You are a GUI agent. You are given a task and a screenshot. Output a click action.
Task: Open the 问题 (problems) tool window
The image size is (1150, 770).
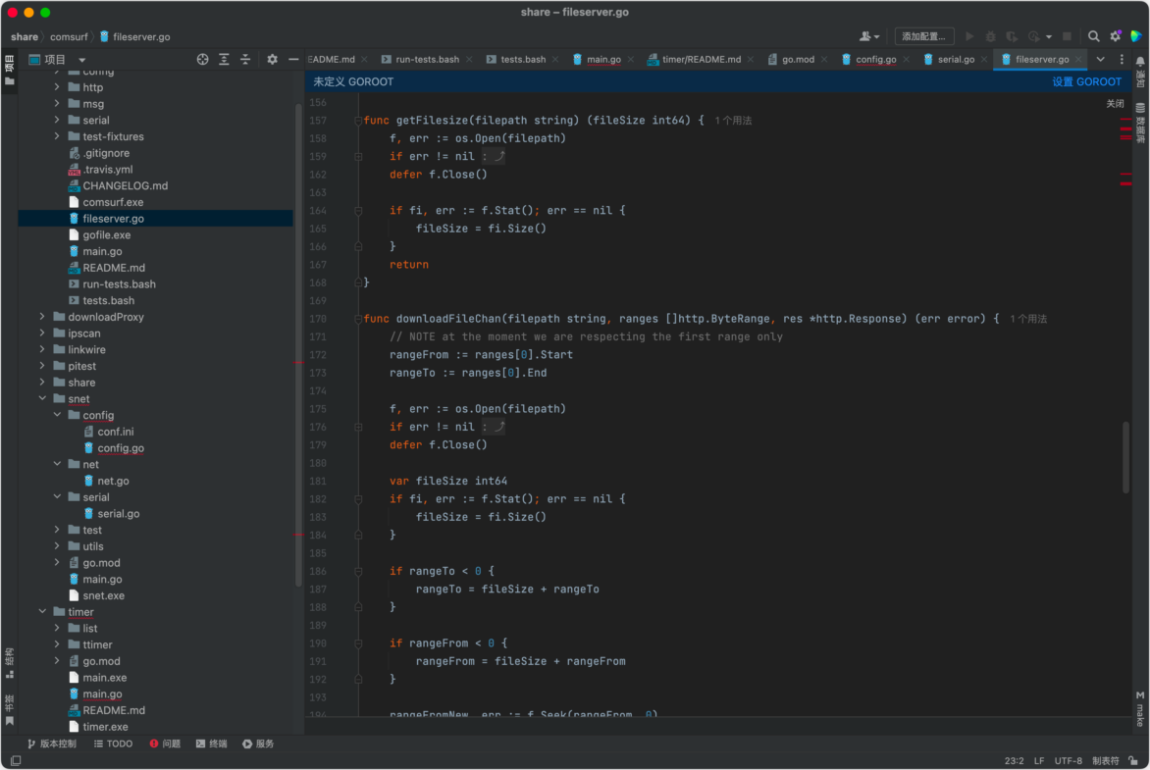pyautogui.click(x=165, y=744)
